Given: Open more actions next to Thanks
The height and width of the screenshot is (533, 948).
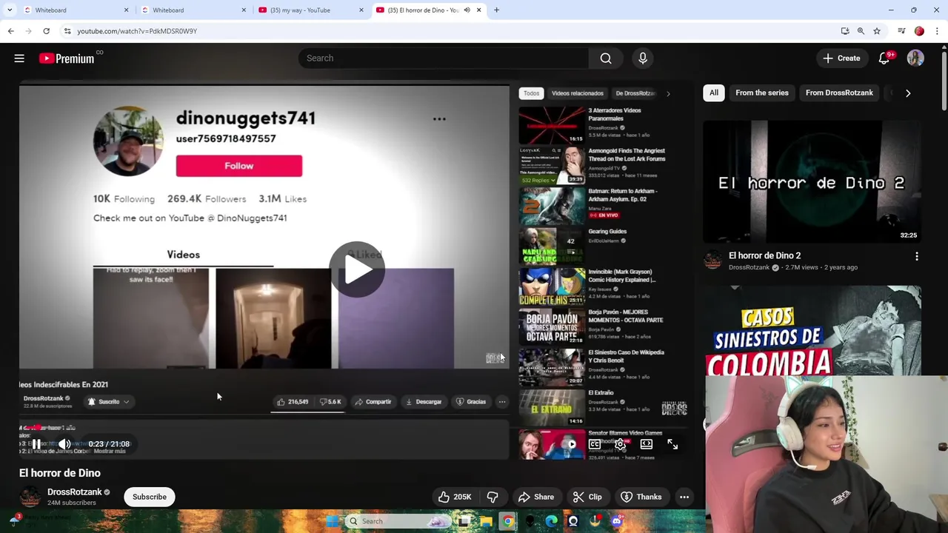Looking at the screenshot, I should (684, 497).
